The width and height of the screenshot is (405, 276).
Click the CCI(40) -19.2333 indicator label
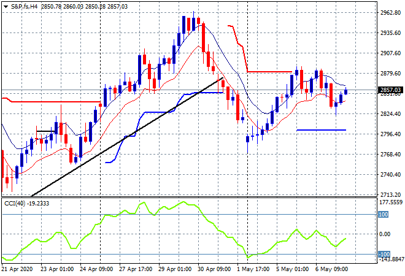click(26, 204)
